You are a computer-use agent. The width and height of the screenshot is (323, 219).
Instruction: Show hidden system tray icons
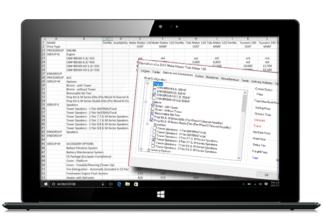coord(243,184)
